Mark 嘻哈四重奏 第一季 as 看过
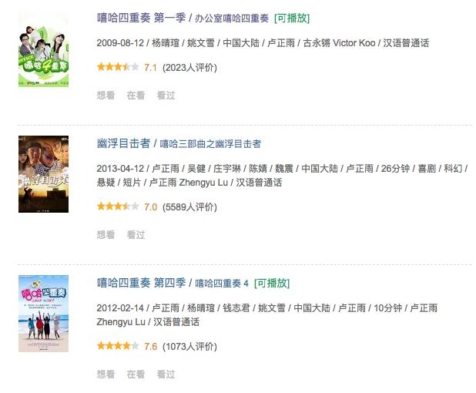This screenshot has width=476, height=393. point(166,96)
